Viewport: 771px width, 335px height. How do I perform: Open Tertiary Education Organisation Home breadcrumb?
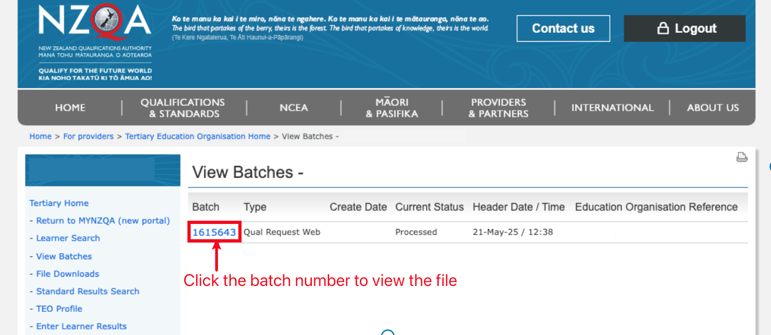pos(198,136)
